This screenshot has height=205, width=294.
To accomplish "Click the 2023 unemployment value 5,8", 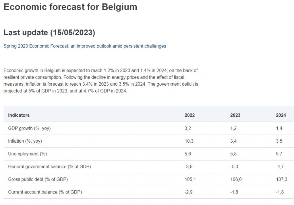I will tap(233, 154).
